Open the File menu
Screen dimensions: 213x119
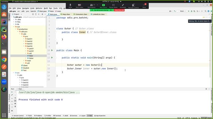pyautogui.click(x=10, y=8)
